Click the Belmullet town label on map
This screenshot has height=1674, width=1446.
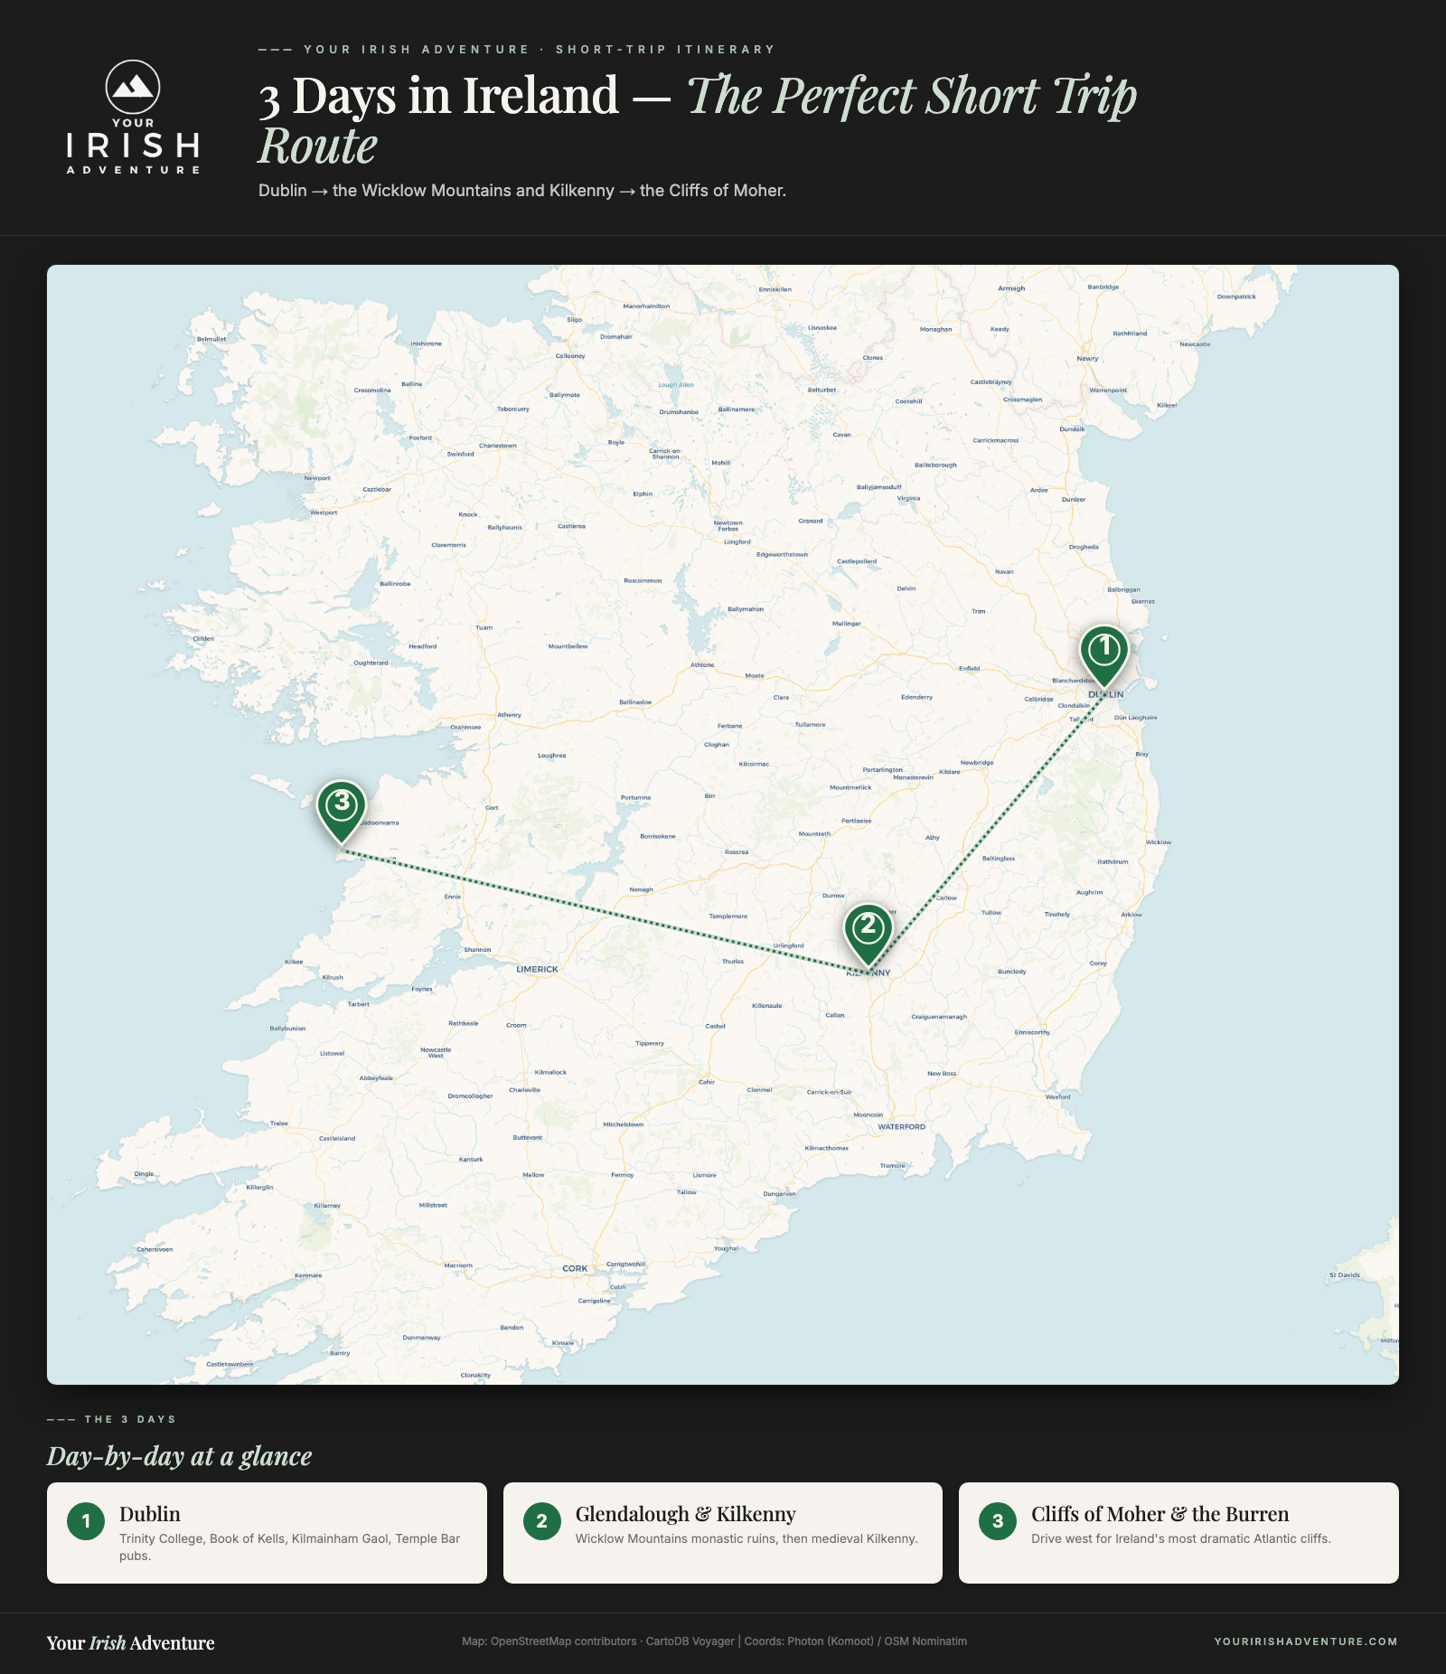point(211,340)
